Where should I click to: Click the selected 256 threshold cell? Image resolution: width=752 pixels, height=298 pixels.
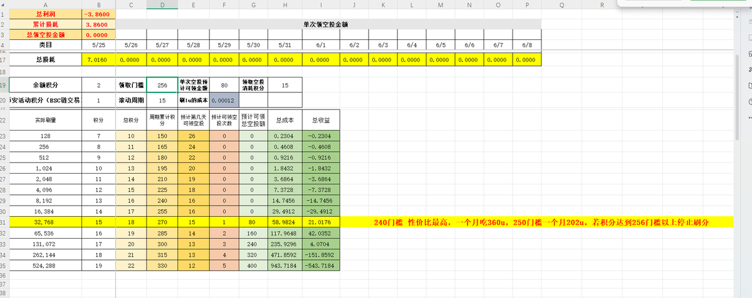[162, 84]
